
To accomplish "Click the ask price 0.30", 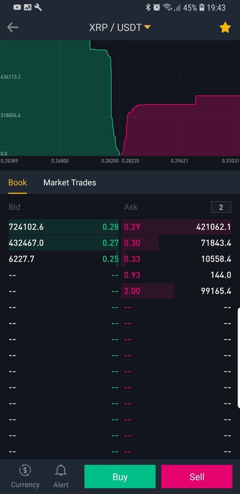I will [x=132, y=243].
